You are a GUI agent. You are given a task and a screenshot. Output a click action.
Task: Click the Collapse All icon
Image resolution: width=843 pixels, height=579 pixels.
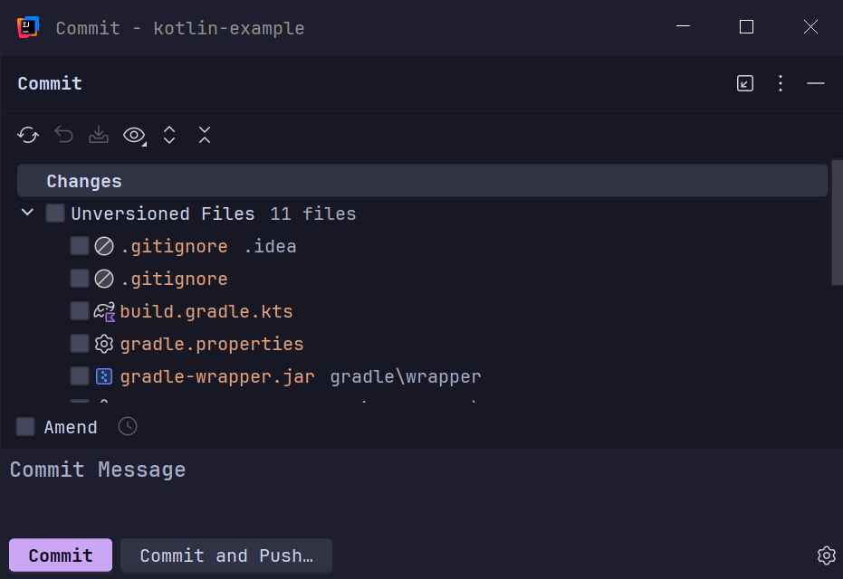205,136
